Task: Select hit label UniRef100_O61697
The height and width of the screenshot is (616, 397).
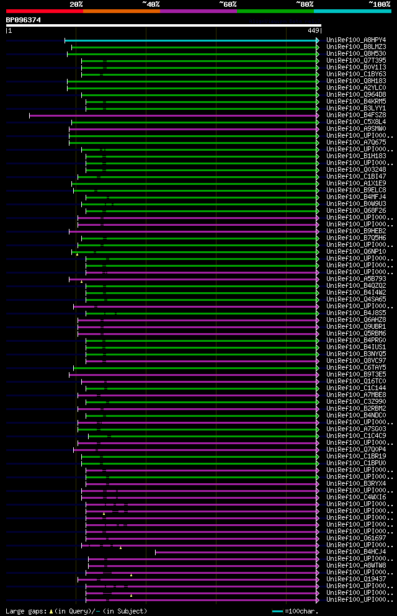Action: (x=356, y=538)
